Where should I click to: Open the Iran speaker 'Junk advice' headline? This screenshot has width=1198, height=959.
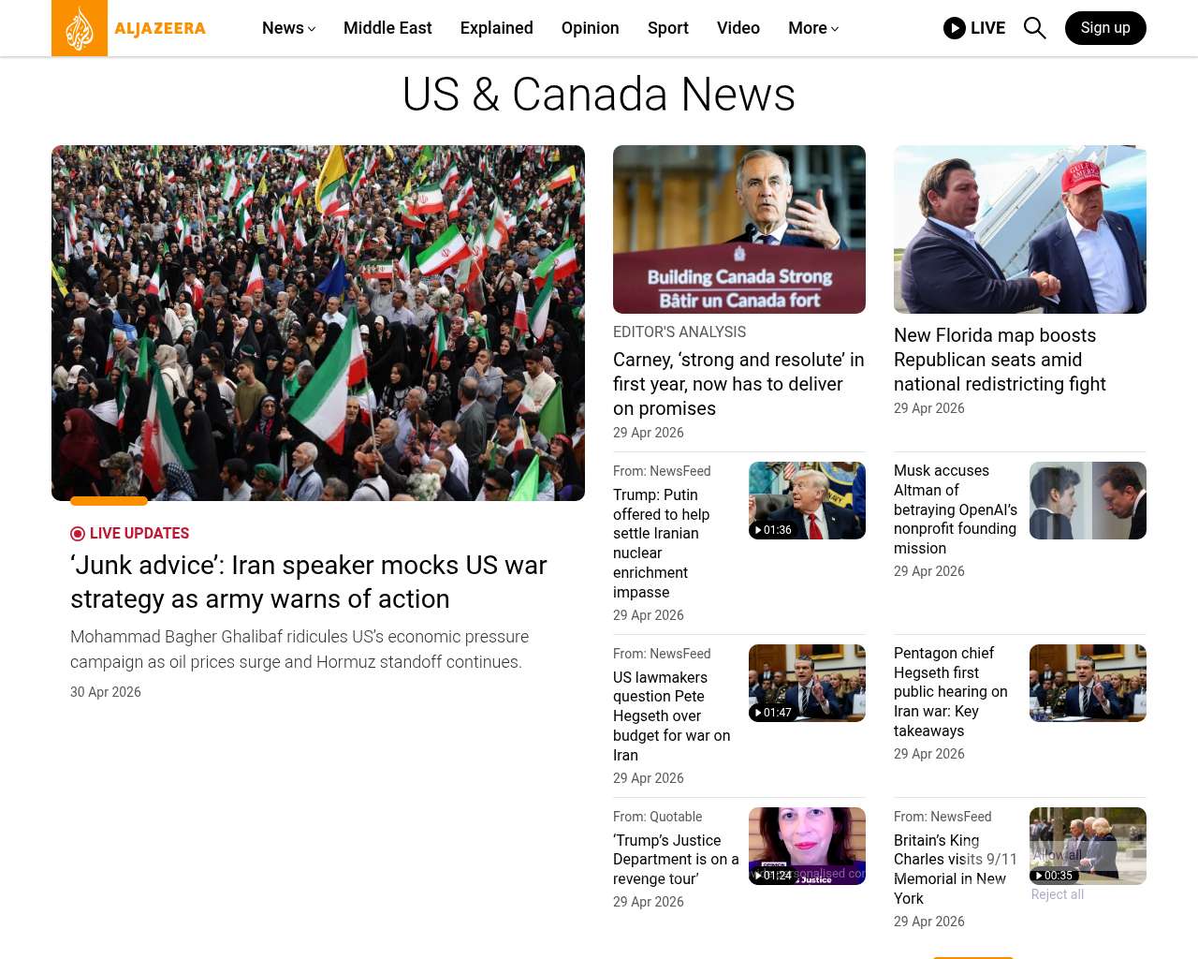(309, 582)
